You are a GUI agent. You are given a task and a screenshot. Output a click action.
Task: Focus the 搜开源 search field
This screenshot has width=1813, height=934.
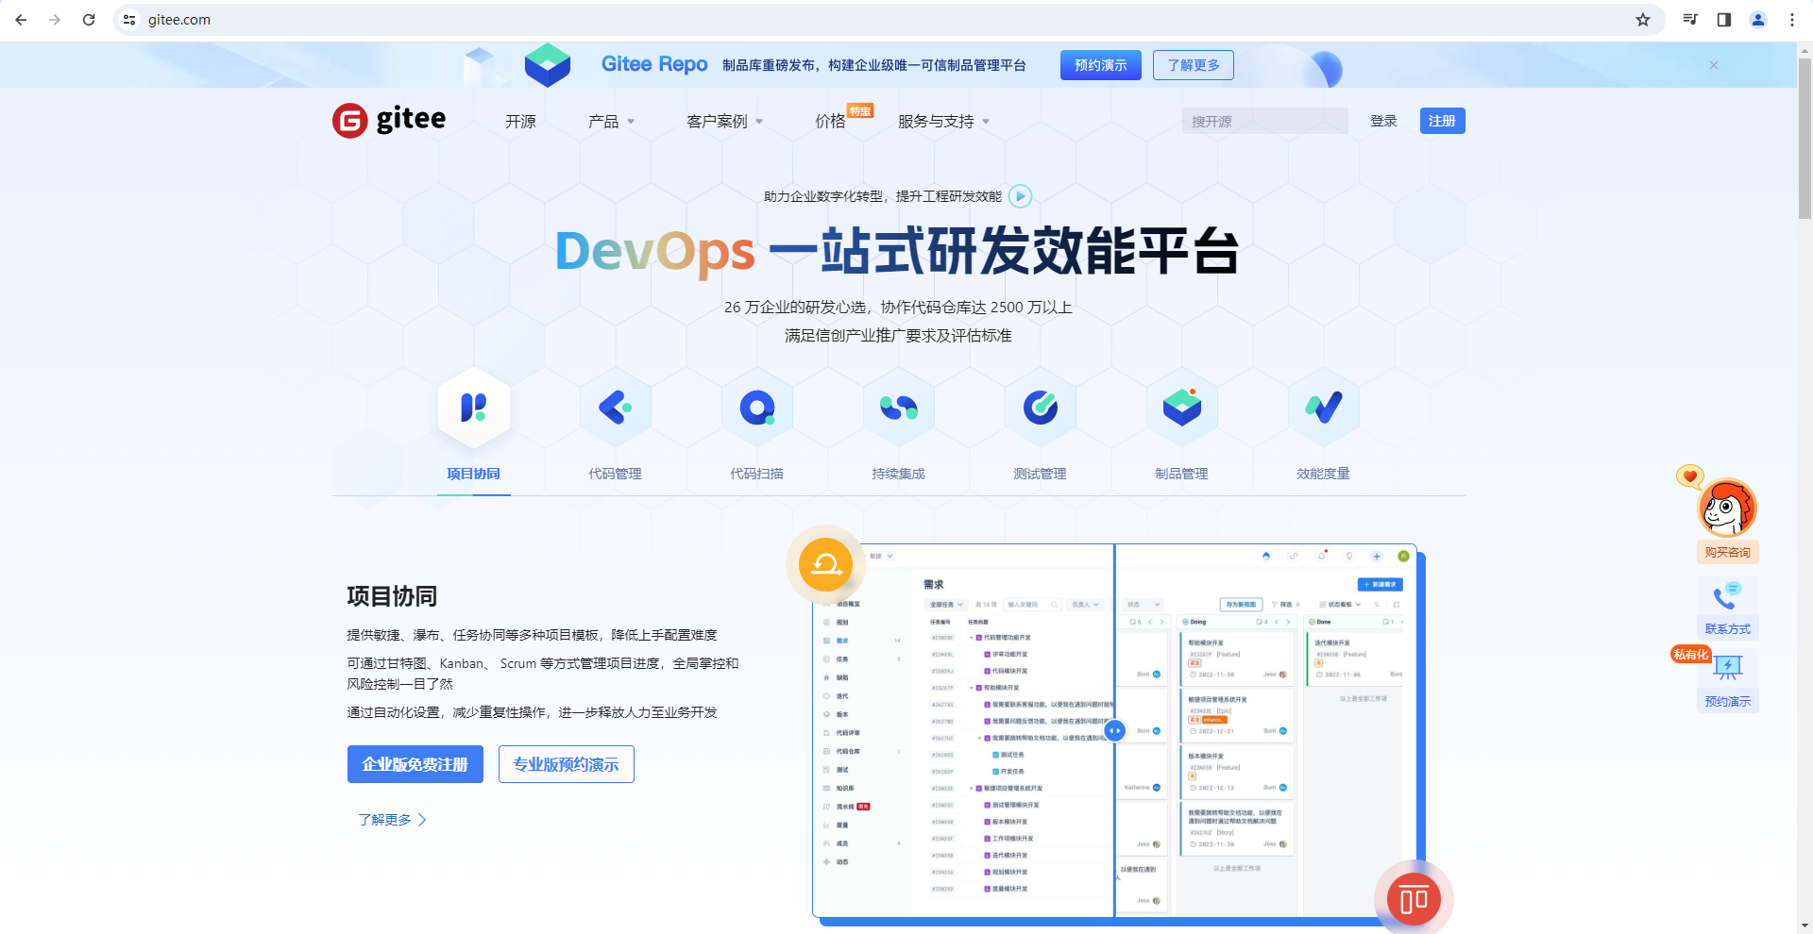(x=1263, y=122)
